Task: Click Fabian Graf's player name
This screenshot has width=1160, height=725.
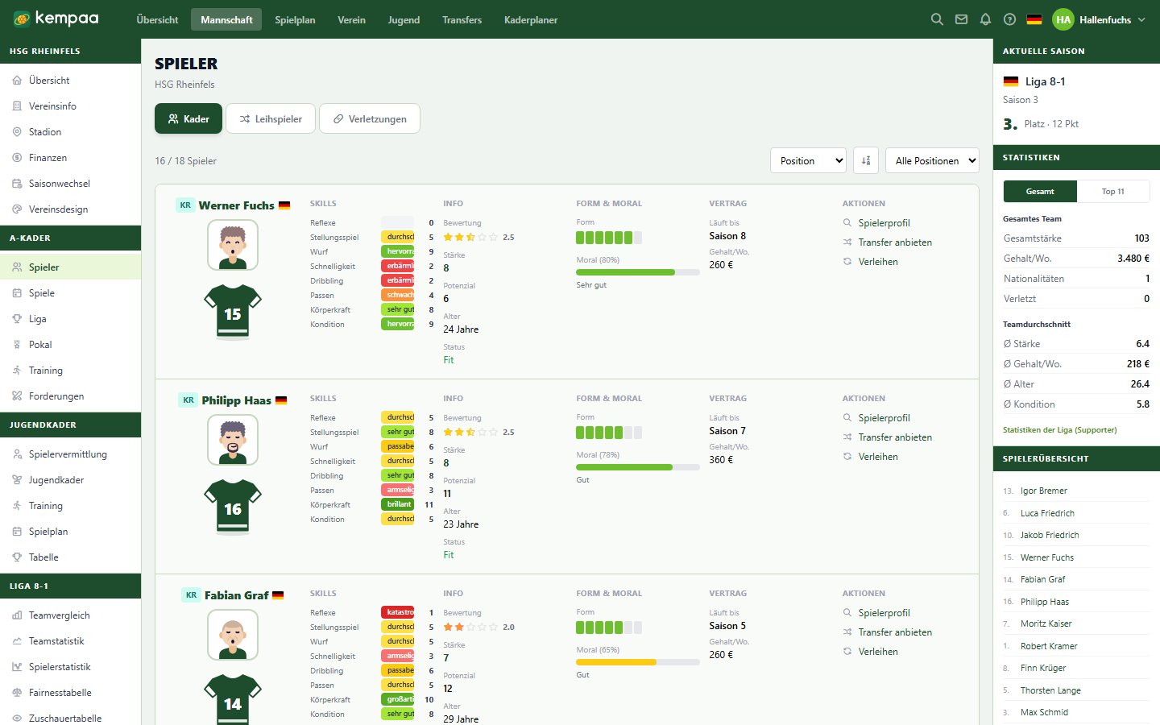Action: 236,595
